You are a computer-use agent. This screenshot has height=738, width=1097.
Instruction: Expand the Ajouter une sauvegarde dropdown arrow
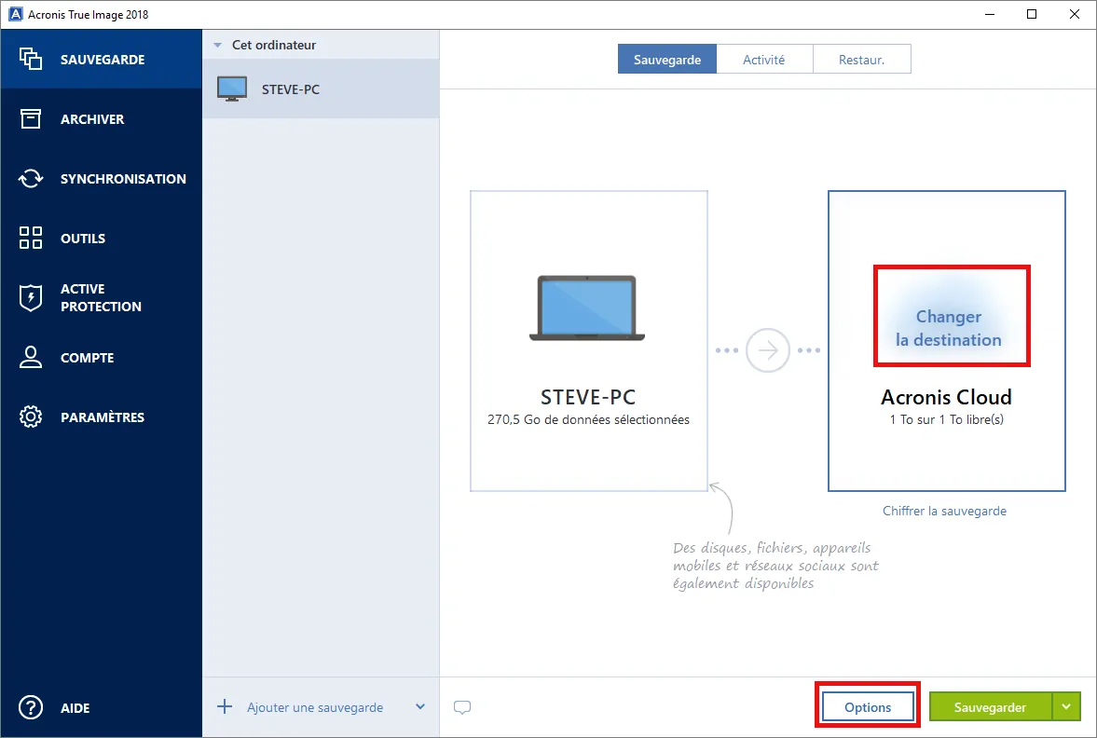pos(419,706)
